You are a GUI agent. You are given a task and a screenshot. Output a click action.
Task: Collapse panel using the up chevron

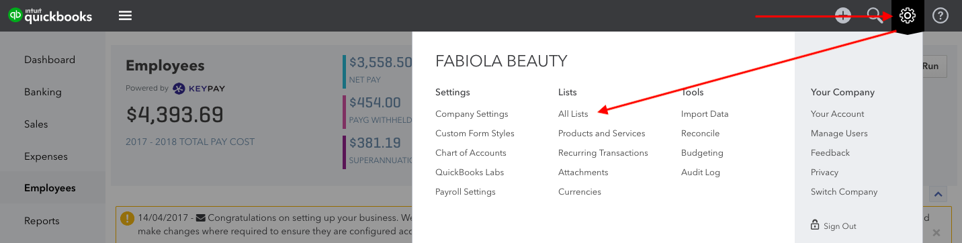tap(938, 194)
